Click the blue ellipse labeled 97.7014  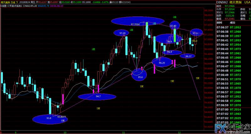138,21
